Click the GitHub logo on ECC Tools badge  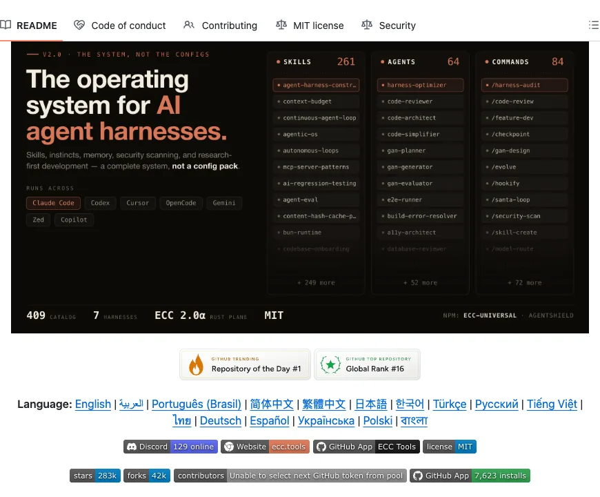(x=321, y=447)
